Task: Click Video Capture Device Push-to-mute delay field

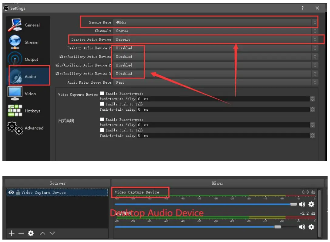Action: 223,99
